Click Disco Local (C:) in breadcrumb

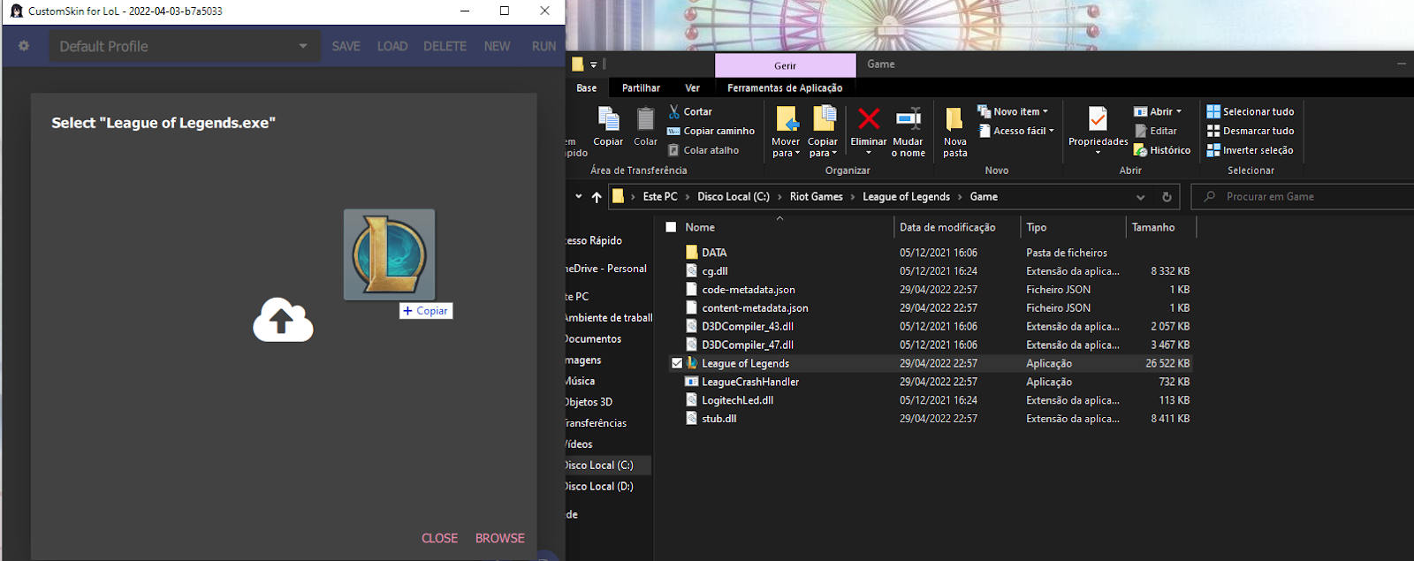[734, 197]
